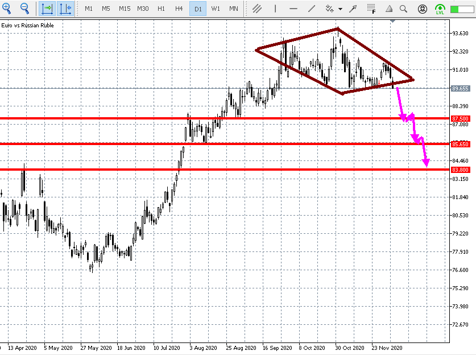476x355 pixels.
Task: Click the 87.500 red price label
Action: tap(460, 118)
